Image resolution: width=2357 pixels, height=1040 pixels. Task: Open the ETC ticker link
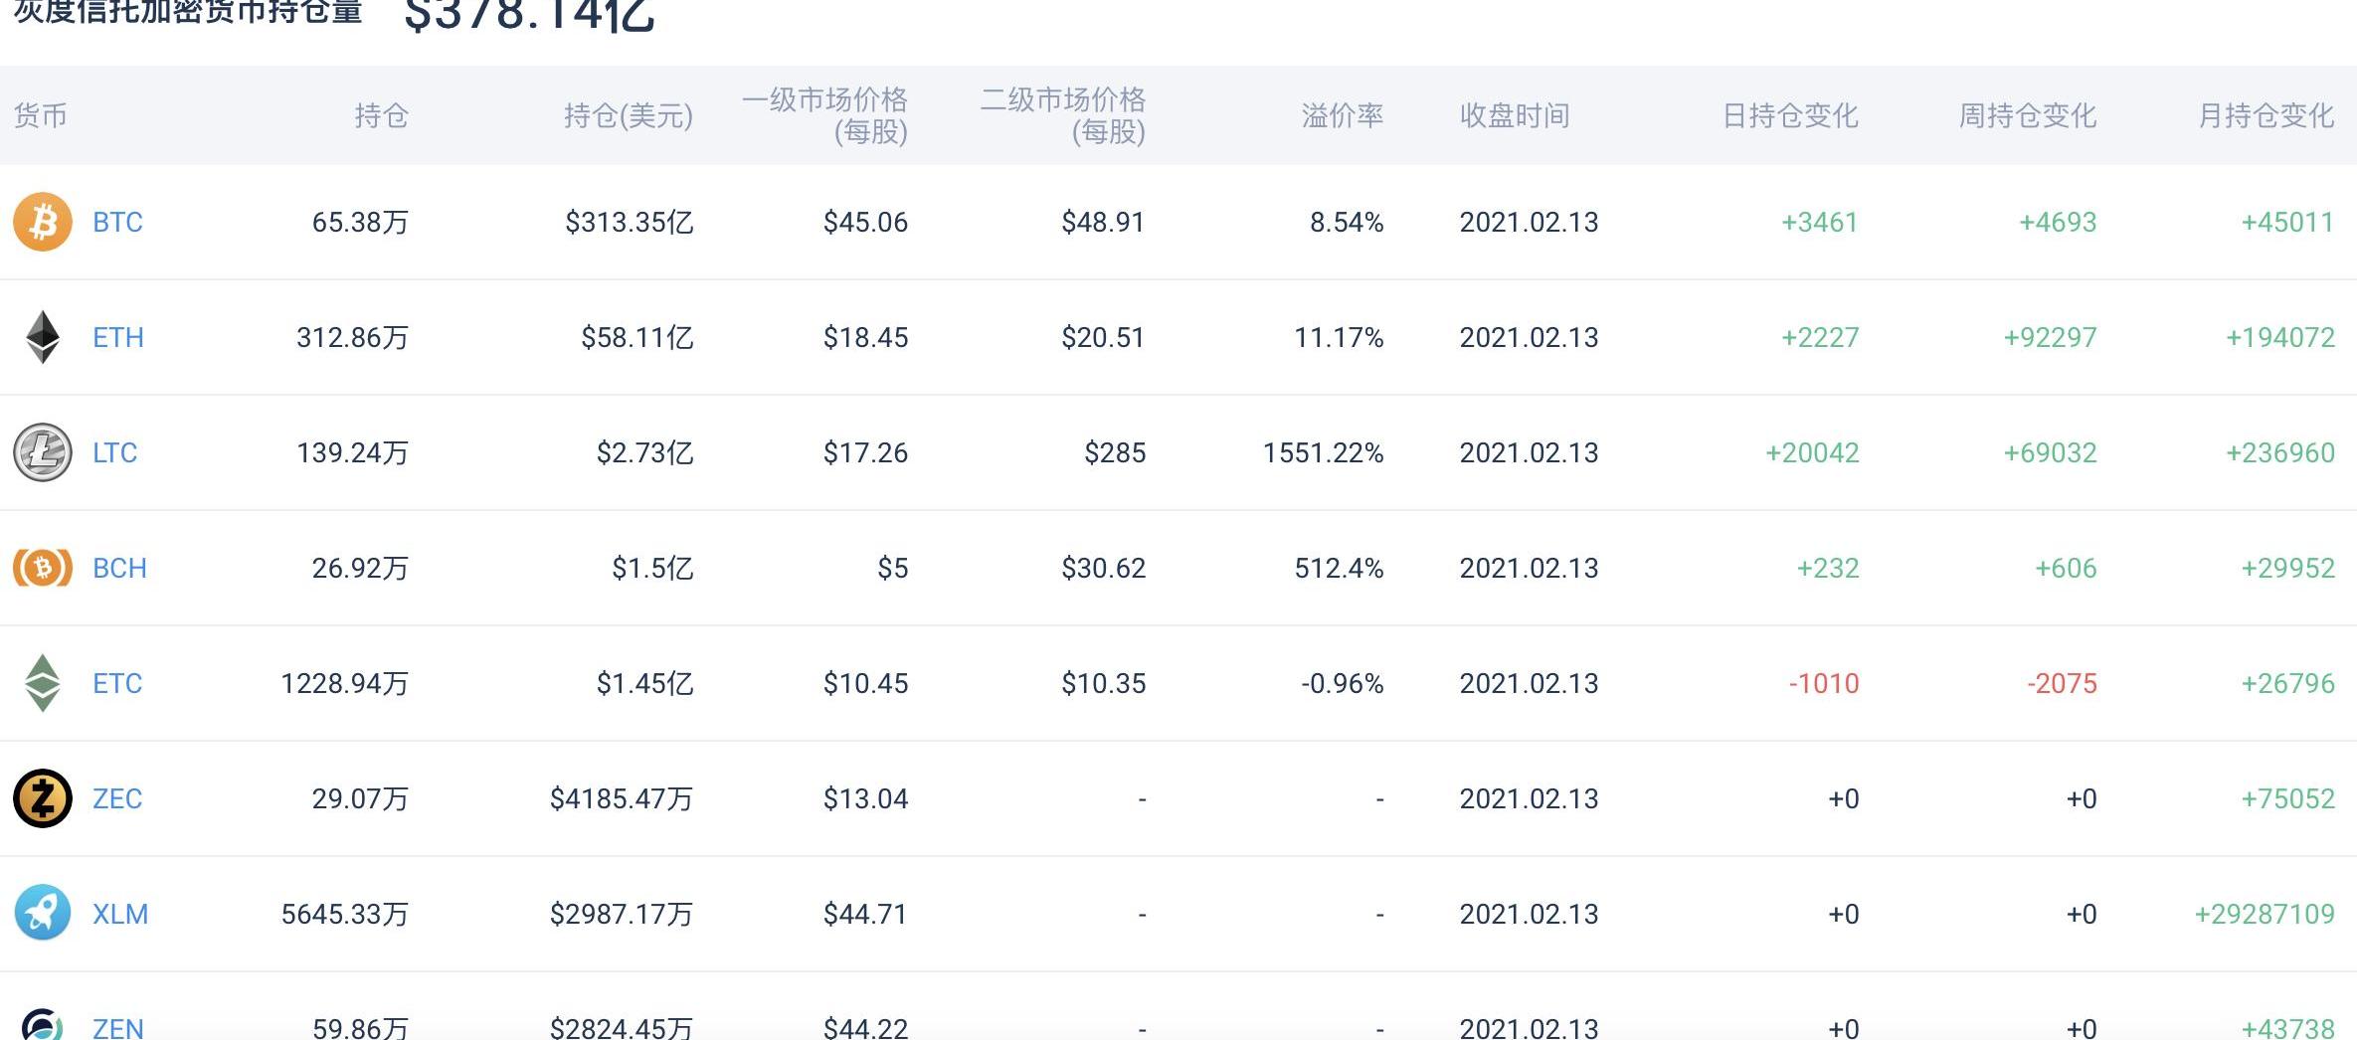[x=117, y=683]
